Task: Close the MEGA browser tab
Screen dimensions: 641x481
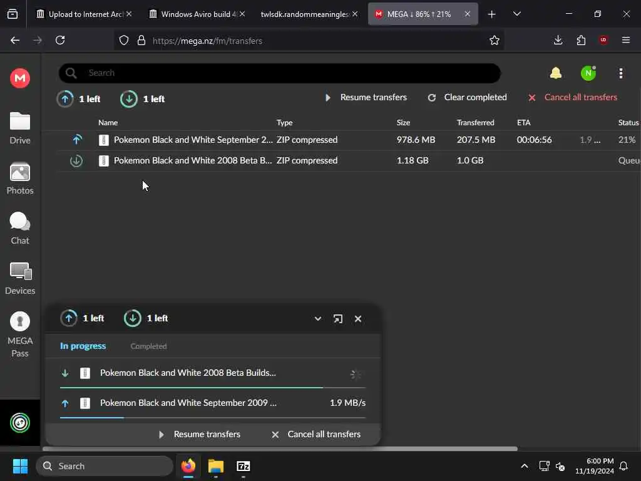Action: pos(467,14)
